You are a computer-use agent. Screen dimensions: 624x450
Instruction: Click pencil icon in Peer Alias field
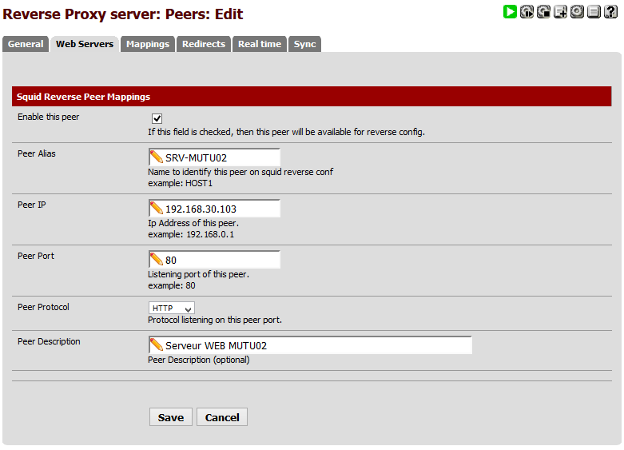coord(157,157)
